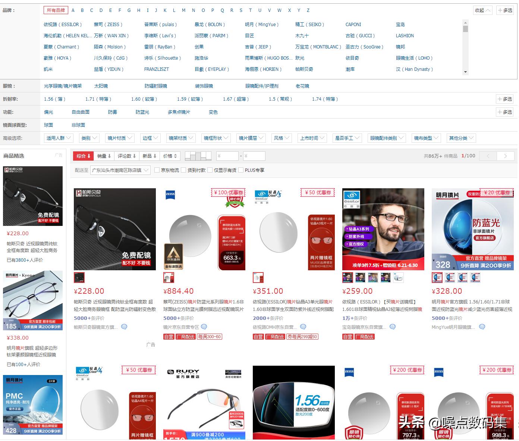Open sidebar ¥338.00 明月镜片 Kyono thumbnail
The height and width of the screenshot is (441, 519).
click(33, 300)
